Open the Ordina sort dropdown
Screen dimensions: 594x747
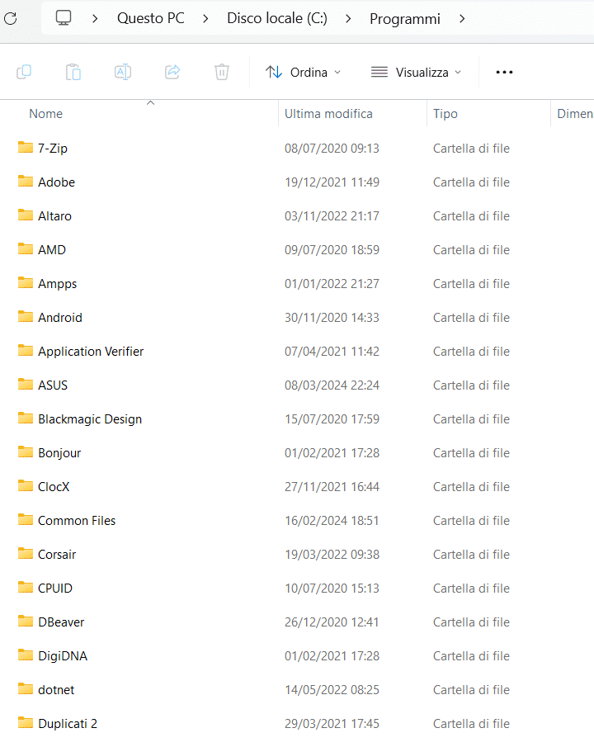[303, 72]
